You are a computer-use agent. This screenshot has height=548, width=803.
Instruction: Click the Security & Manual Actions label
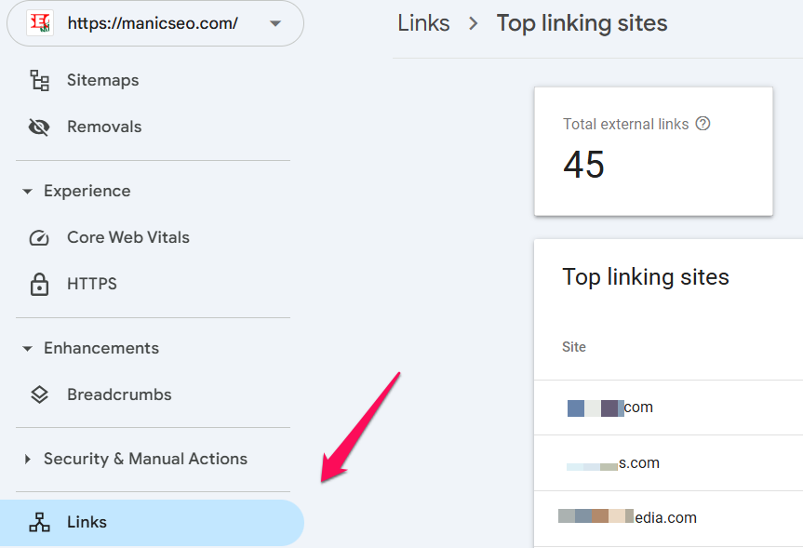pyautogui.click(x=145, y=459)
